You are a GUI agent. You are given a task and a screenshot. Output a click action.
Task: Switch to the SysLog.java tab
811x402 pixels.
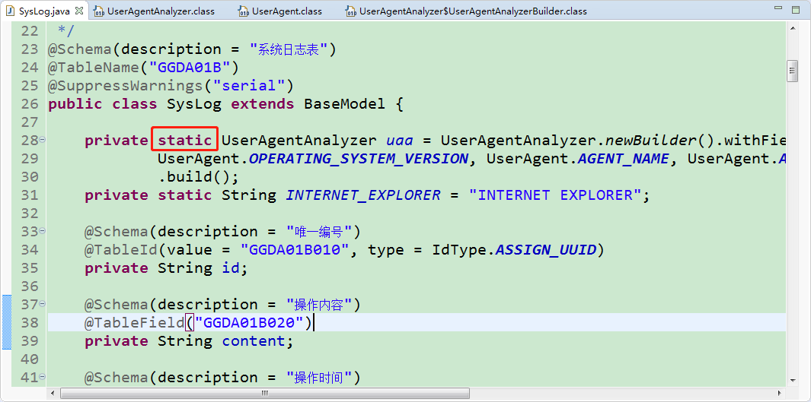pyautogui.click(x=44, y=11)
